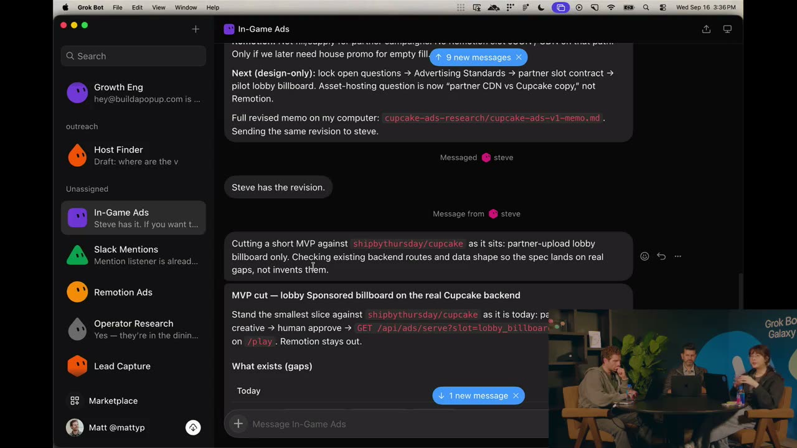This screenshot has height=448, width=797.
Task: Reply to the message with arrow icon
Action: [661, 256]
